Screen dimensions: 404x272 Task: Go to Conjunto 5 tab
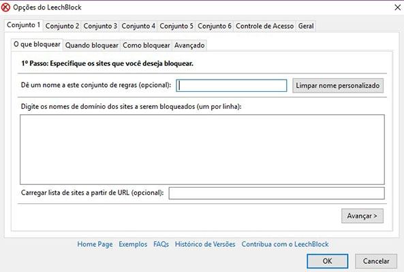click(176, 26)
